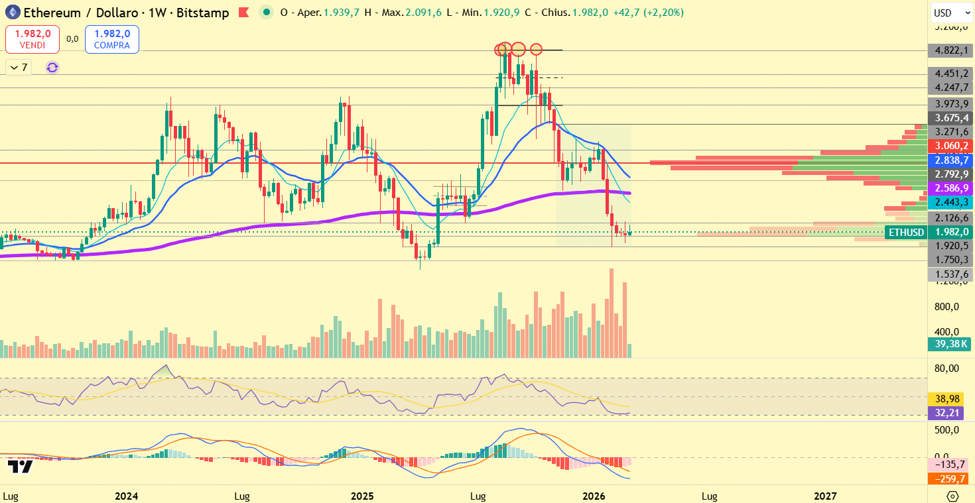Click 2026 on the time axis

pos(595,495)
